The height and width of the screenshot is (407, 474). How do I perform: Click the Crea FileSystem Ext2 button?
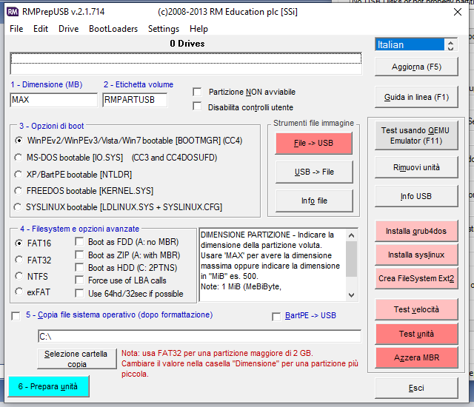[416, 278]
